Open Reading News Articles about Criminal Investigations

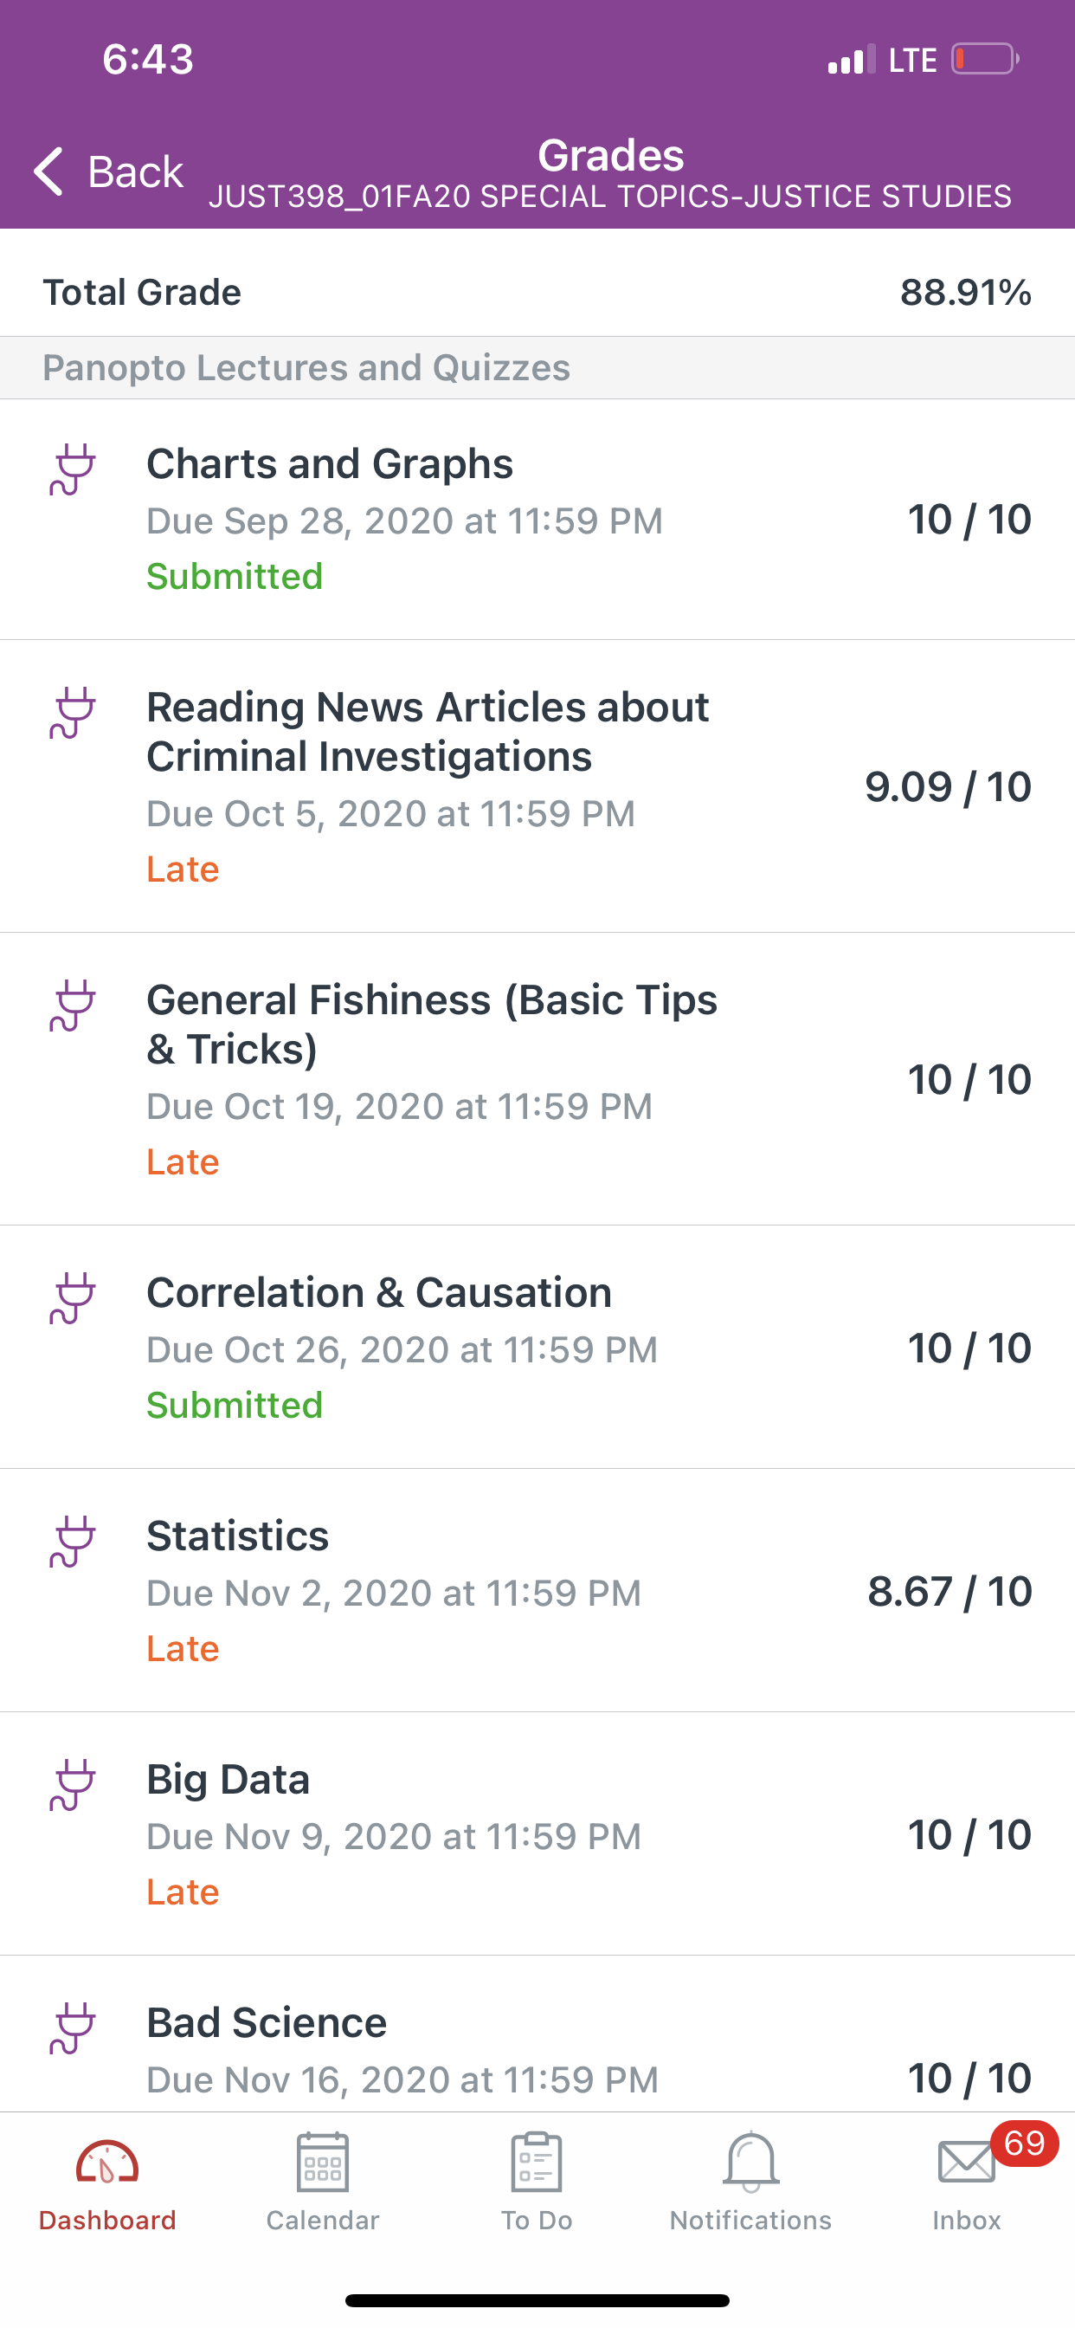(537, 786)
